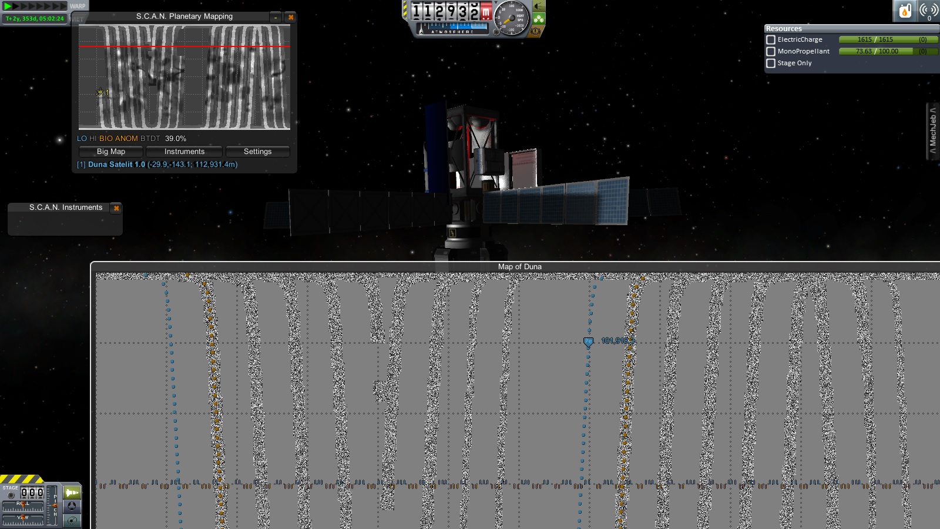Tick the MonoPropellant checkbox
The image size is (940, 529).
tap(771, 51)
